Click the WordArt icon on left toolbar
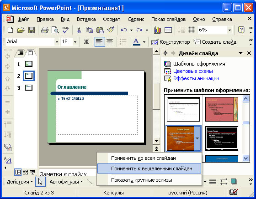256x199 pixels. point(8,160)
